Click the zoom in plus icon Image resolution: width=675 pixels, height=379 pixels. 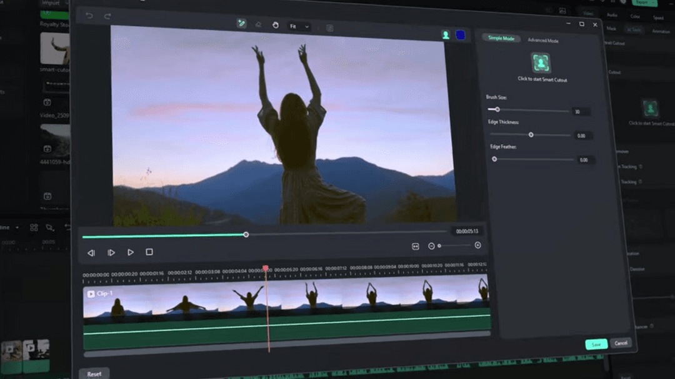pos(477,246)
